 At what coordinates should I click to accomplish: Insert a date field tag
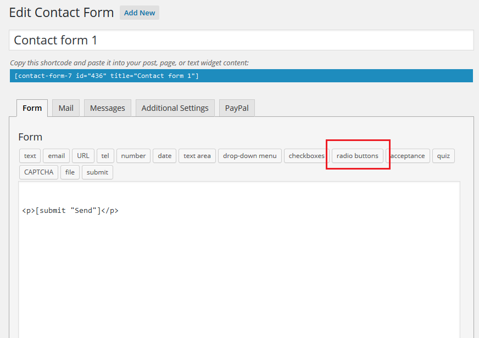(x=165, y=156)
